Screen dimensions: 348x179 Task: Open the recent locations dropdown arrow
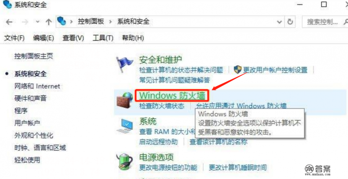pos(38,22)
